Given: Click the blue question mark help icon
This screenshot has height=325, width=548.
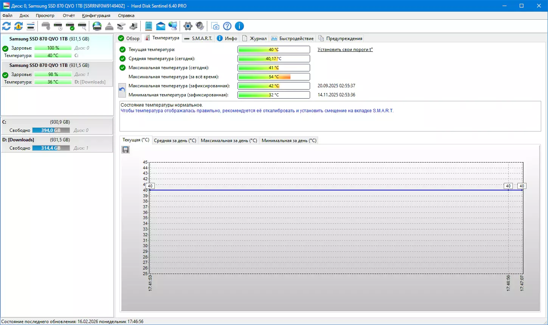Looking at the screenshot, I should pos(227,26).
